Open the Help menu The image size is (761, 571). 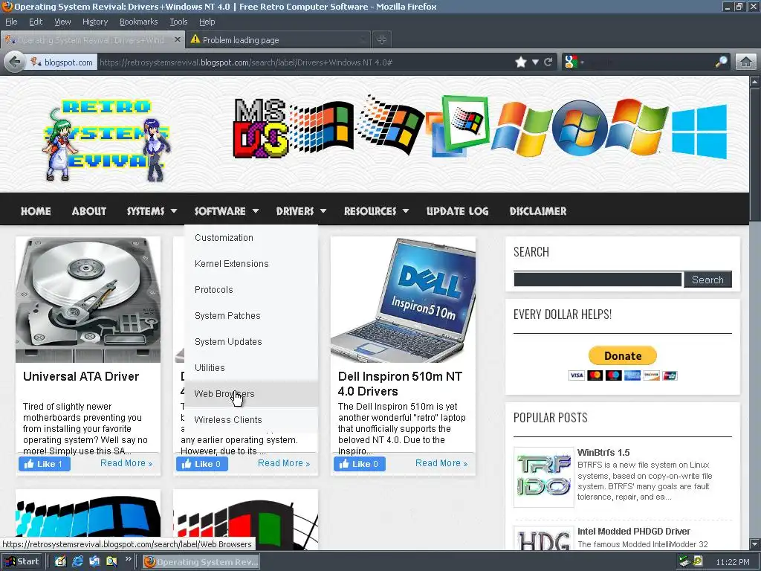pos(207,22)
